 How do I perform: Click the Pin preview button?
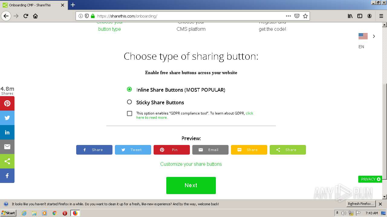pos(172,150)
